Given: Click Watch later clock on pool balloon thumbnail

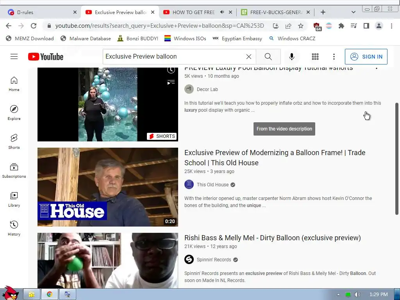Looking at the screenshot, I should pyautogui.click(x=171, y=70).
